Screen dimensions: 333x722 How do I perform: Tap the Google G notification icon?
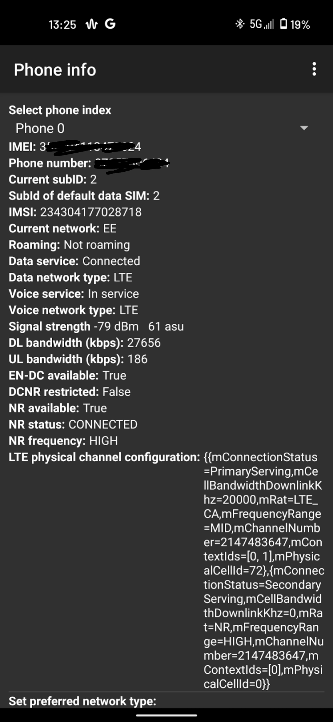[110, 24]
